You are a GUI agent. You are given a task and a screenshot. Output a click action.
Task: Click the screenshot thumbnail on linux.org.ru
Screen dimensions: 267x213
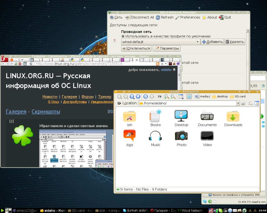tap(76, 148)
